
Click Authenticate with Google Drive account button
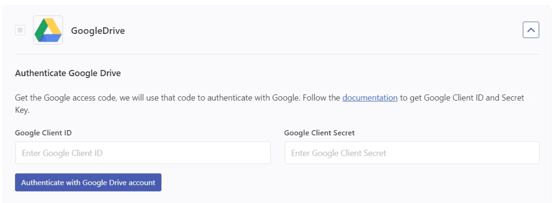88,182
